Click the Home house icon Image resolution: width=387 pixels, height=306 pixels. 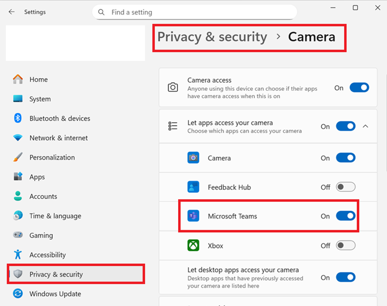(x=18, y=79)
